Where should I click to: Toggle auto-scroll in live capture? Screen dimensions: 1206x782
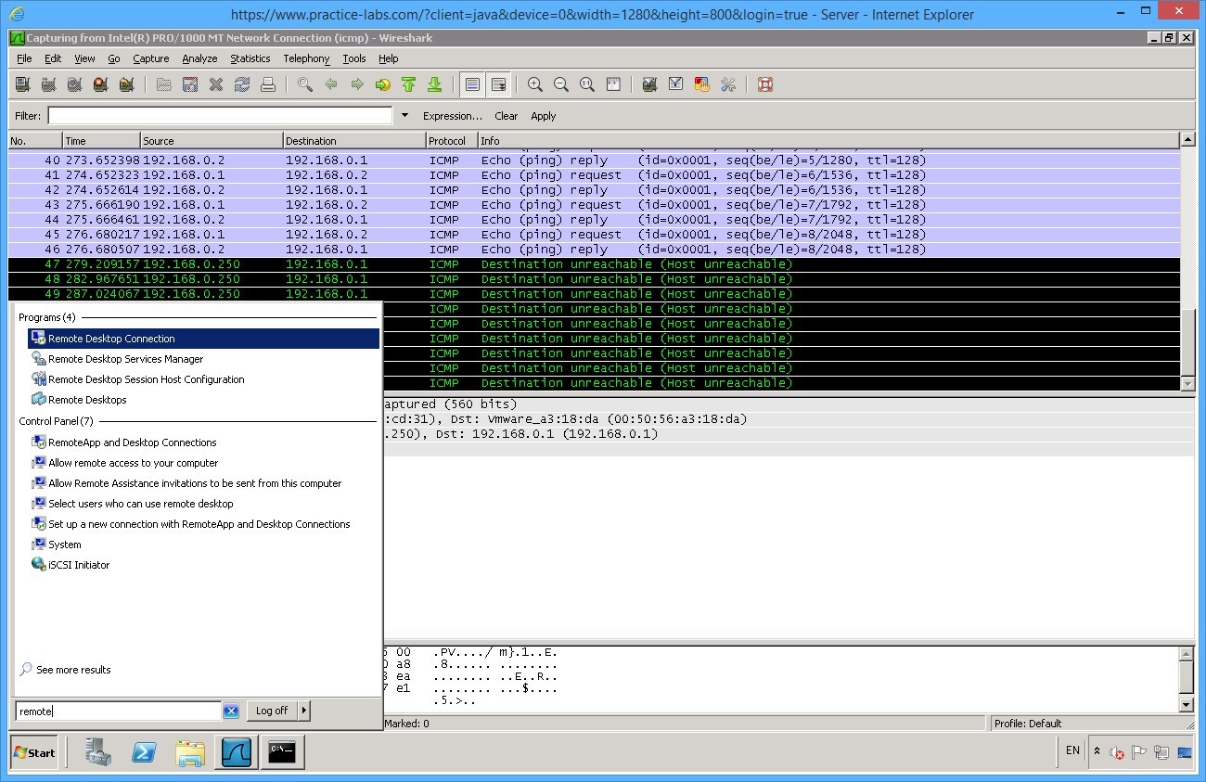tap(498, 84)
